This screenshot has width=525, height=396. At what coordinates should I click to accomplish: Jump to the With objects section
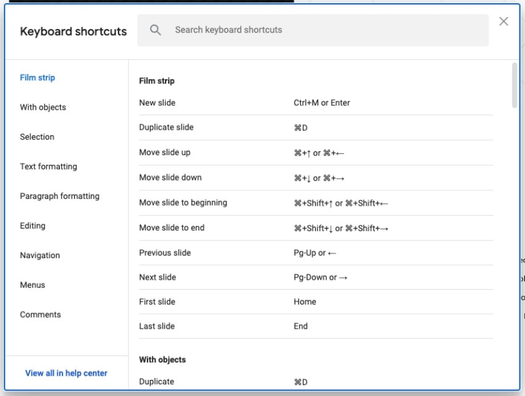click(43, 107)
